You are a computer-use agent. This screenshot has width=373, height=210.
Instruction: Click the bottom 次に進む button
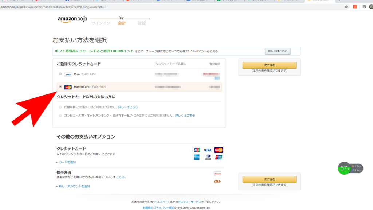point(269,179)
